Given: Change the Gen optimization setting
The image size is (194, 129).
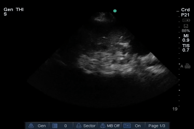Looking at the screenshot, I should click(41, 126).
